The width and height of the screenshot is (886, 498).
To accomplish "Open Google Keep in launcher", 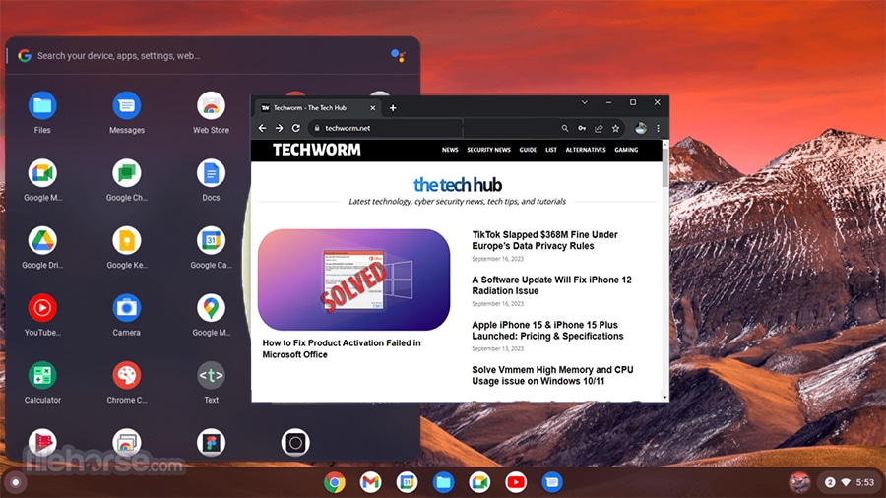I will [127, 241].
